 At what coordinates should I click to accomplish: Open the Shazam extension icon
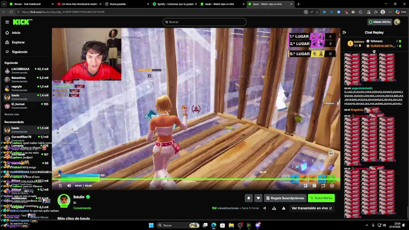[x=339, y=12]
